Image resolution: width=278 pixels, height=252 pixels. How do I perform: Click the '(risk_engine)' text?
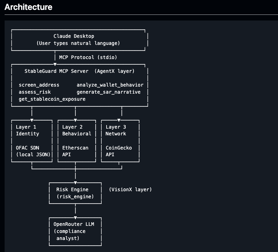tap(75, 197)
